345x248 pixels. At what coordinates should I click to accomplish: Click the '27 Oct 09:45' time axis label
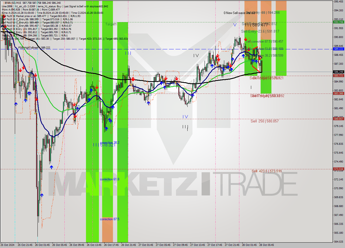tap(180, 245)
